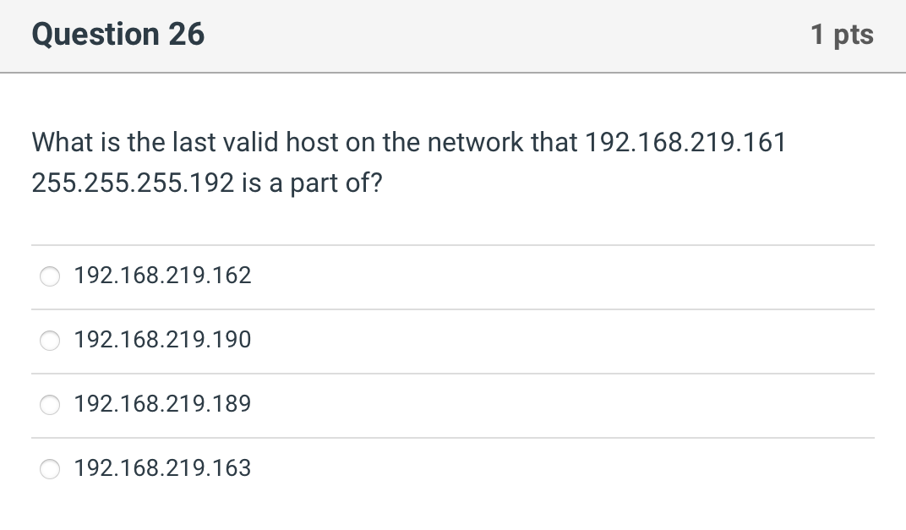Select the radio button for 192.168.219.190

49,341
